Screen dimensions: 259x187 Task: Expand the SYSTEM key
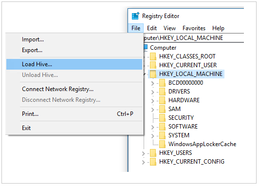pyautogui.click(x=153, y=136)
